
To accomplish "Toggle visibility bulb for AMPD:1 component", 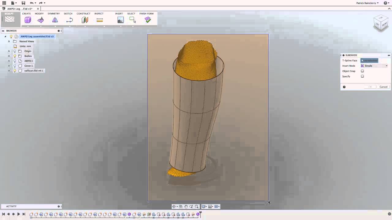I will coord(14,61).
